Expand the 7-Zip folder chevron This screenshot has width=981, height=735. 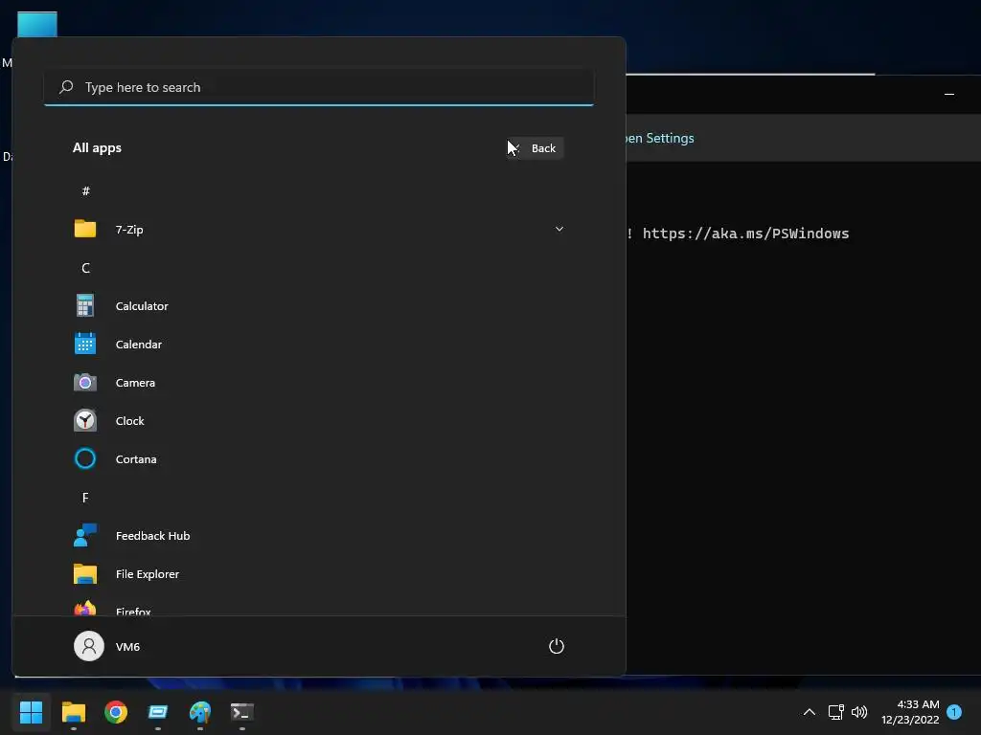tap(559, 229)
